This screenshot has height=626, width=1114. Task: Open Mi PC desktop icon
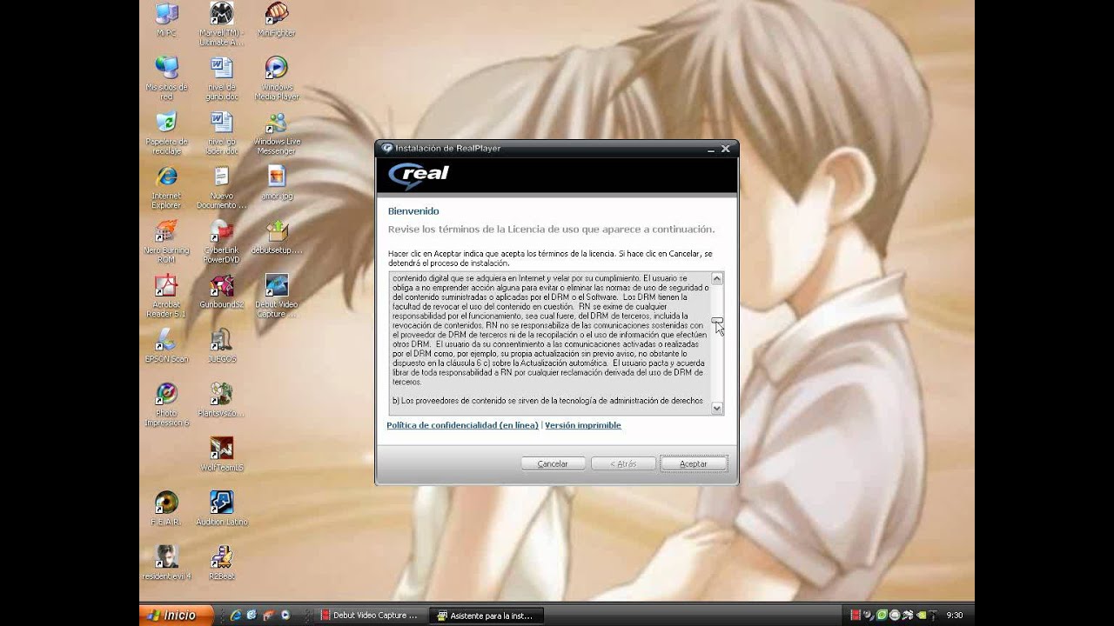coord(166,19)
